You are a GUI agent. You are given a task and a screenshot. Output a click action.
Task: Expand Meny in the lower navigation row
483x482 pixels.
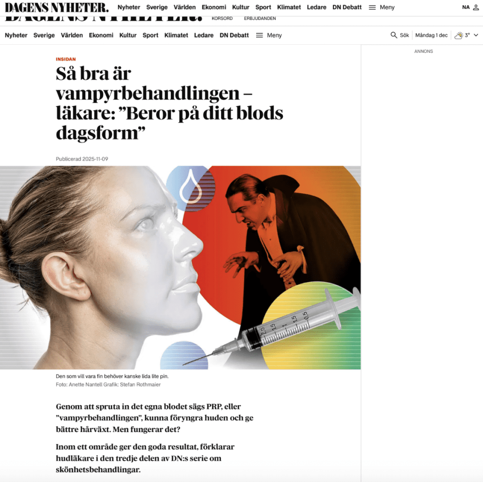(274, 35)
